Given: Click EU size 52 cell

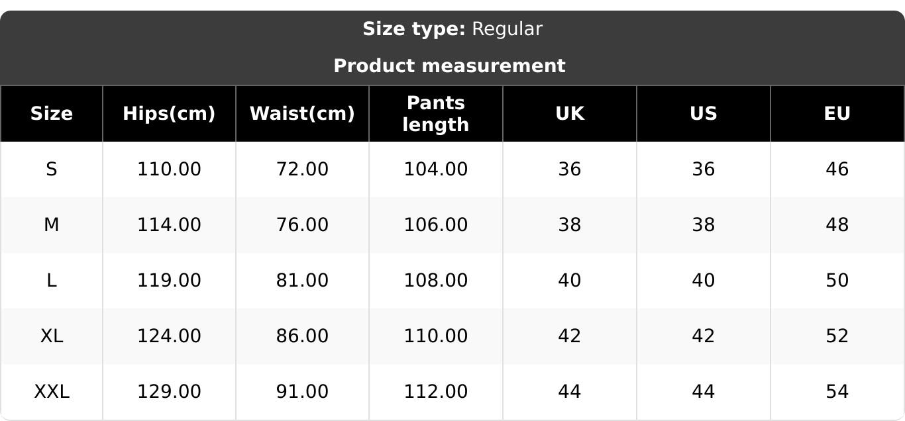Looking at the screenshot, I should click(837, 336).
